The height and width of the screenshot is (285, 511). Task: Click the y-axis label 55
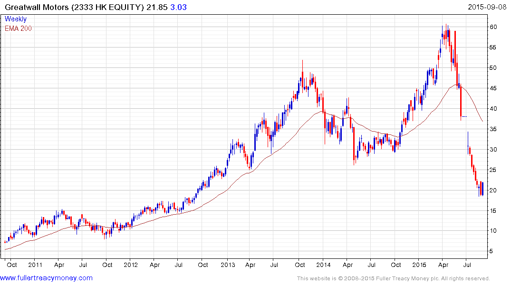click(x=493, y=47)
